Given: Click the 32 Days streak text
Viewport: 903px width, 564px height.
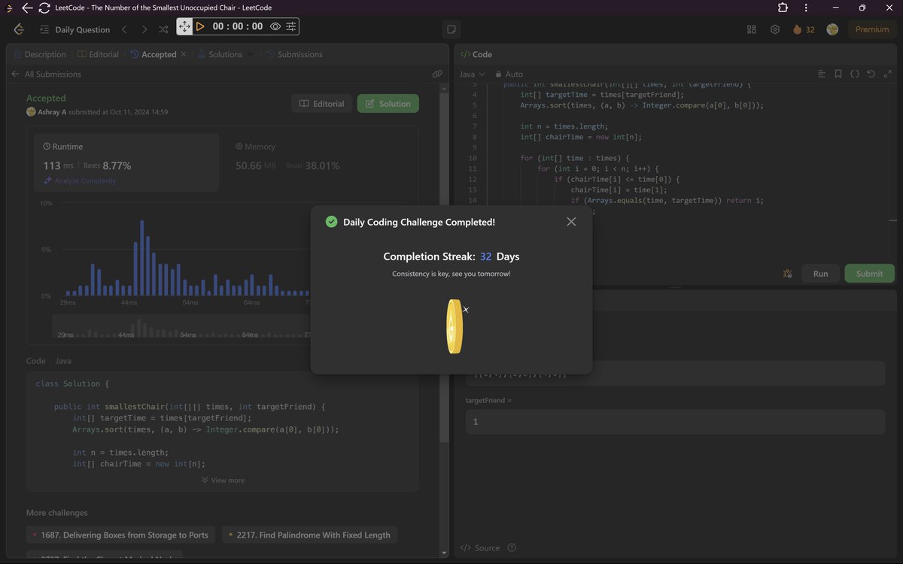Looking at the screenshot, I should click(x=500, y=256).
